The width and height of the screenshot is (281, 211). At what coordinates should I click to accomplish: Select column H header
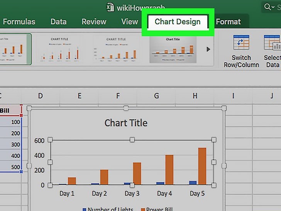[x=195, y=96]
